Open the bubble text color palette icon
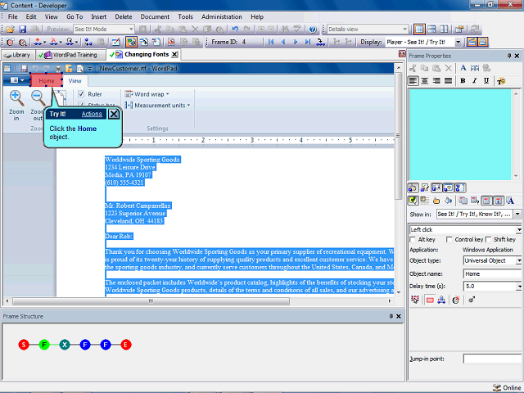Image resolution: width=524 pixels, height=393 pixels. click(501, 81)
